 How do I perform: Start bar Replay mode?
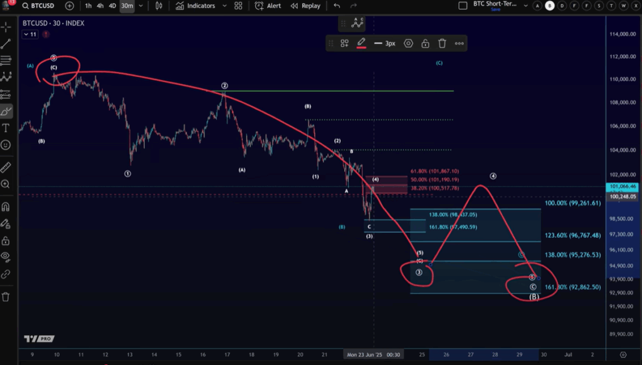coord(305,6)
